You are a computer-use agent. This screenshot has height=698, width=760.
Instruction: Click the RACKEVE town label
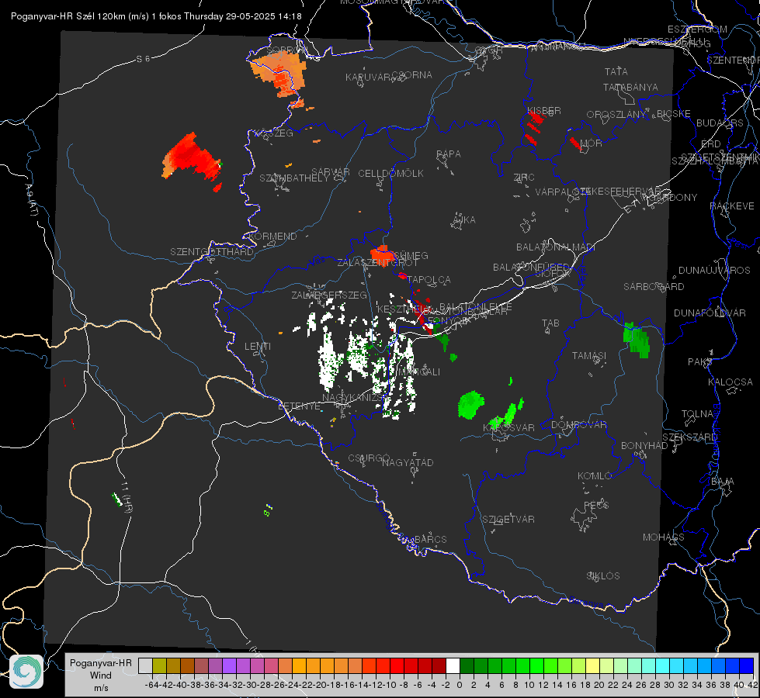[732, 206]
